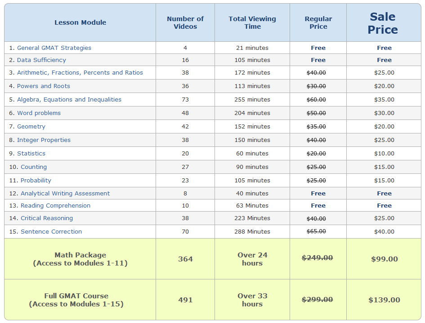Screen dimensions: 425x323
Task: Click the 223 Minutes viewing time cell
Action: tap(252, 218)
